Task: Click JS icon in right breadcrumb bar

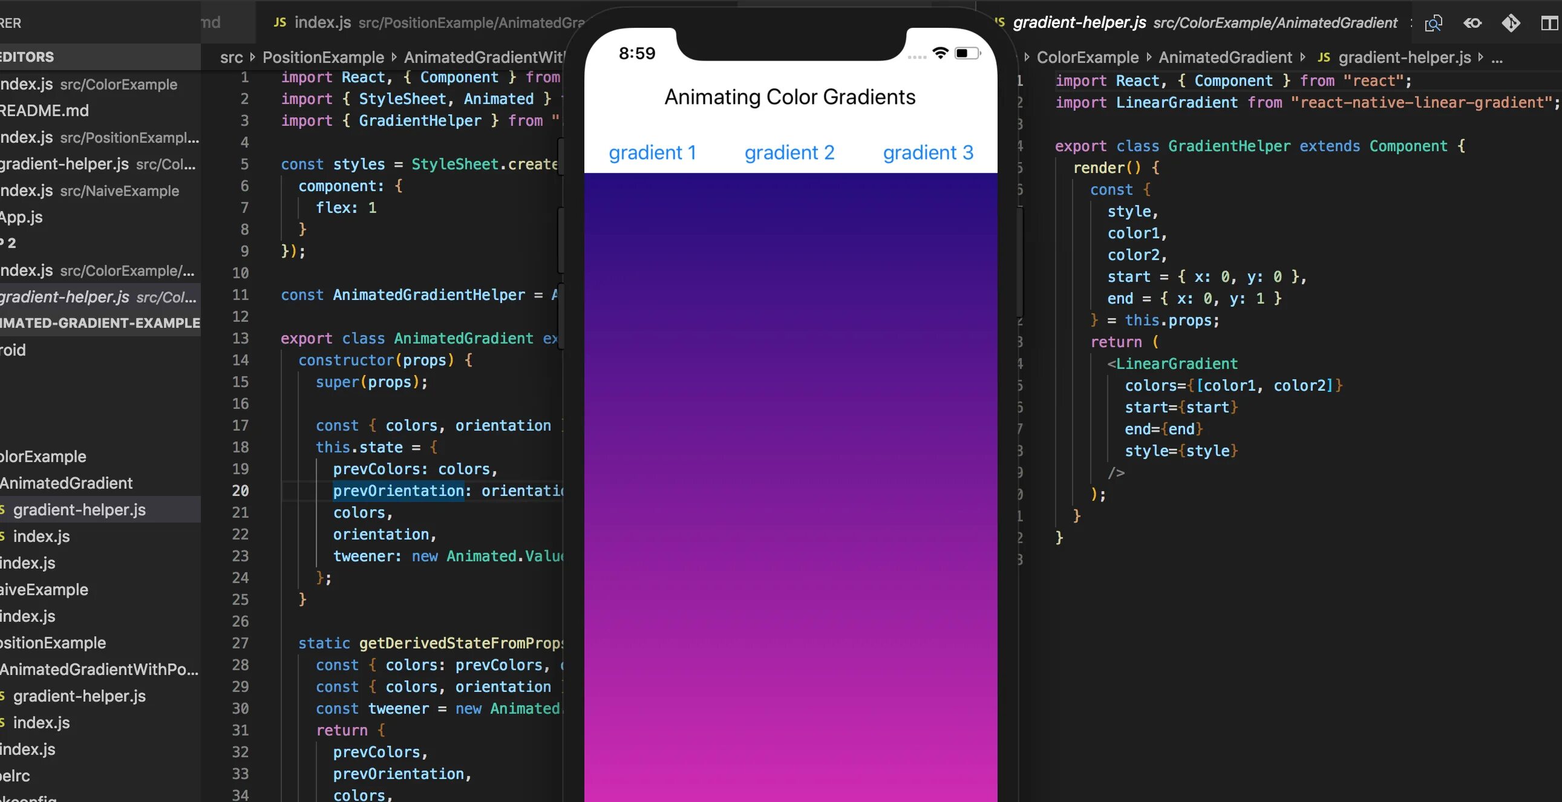Action: pos(1324,57)
